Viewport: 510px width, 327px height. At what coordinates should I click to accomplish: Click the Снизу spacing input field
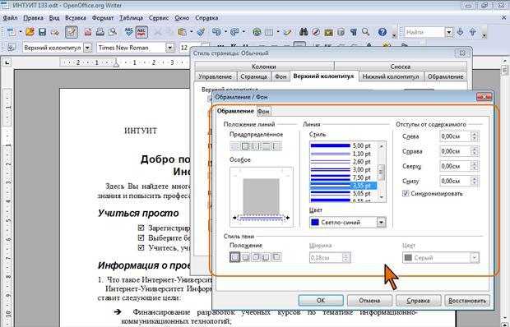(456, 182)
